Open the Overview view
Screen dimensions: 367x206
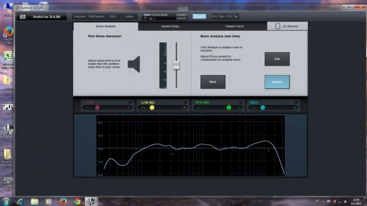[80, 17]
